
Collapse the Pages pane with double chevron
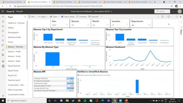pyautogui.click(x=25, y=17)
